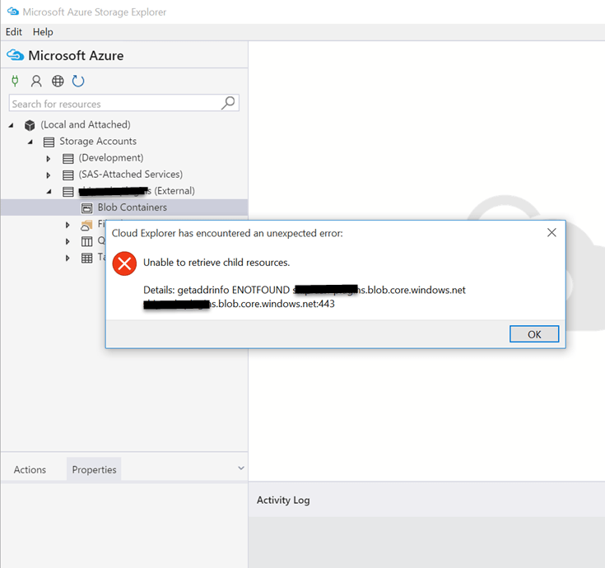
Task: Click the Storage Accounts list icon
Action: (x=49, y=142)
